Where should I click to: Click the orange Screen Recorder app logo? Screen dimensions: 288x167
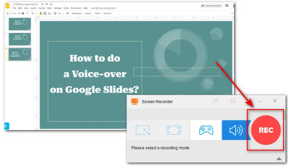coord(135,101)
